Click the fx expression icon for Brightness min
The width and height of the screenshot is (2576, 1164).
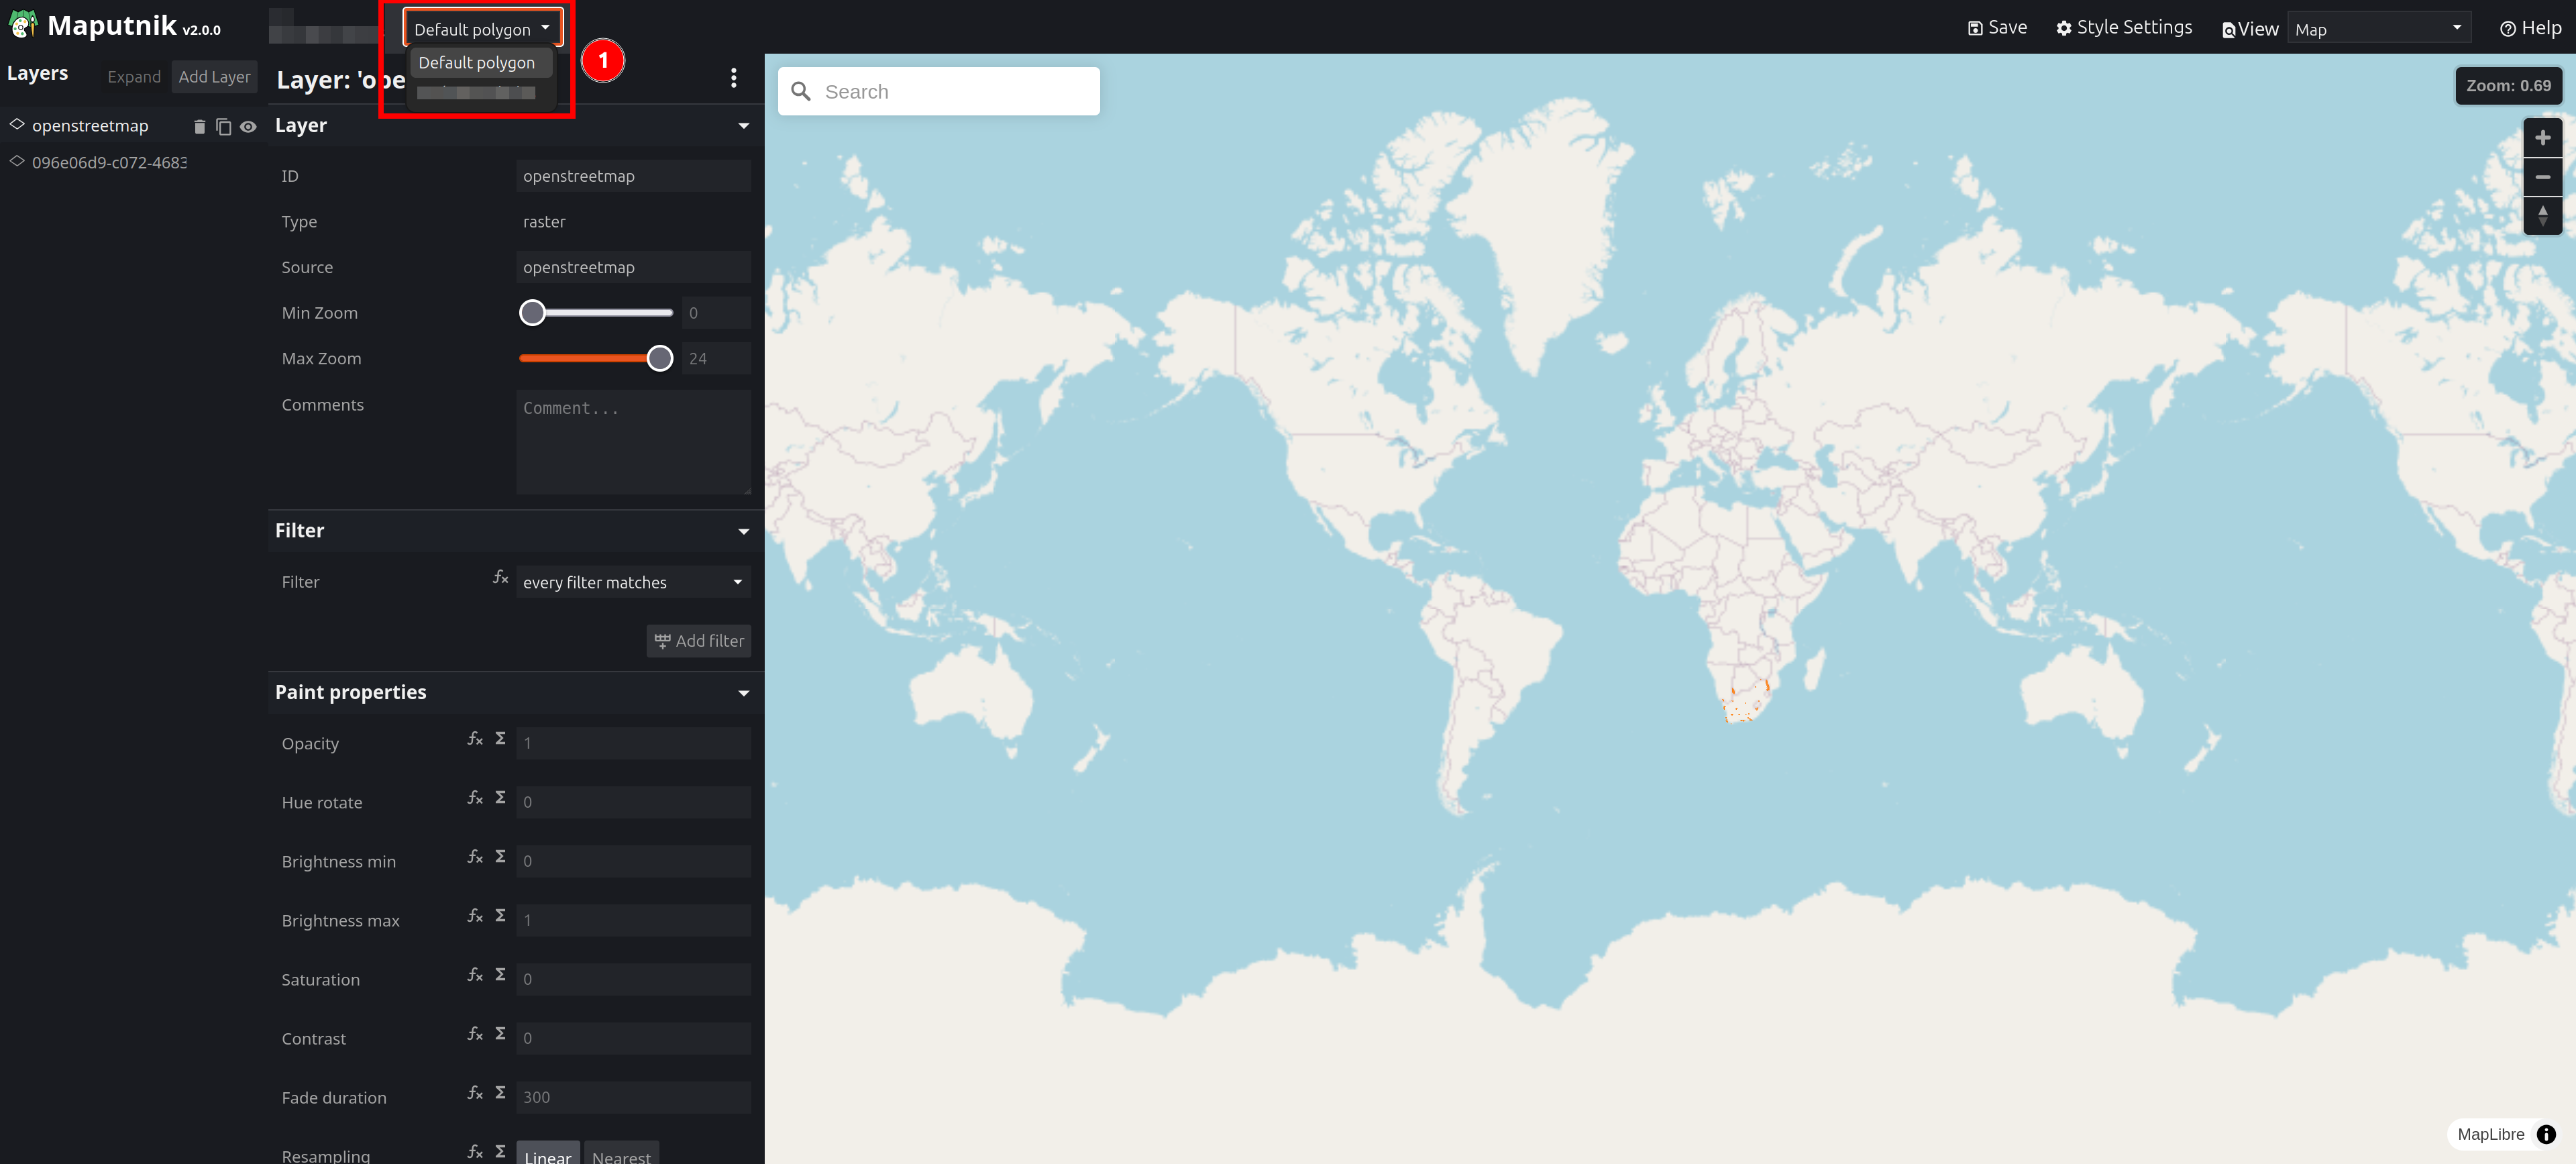(475, 856)
